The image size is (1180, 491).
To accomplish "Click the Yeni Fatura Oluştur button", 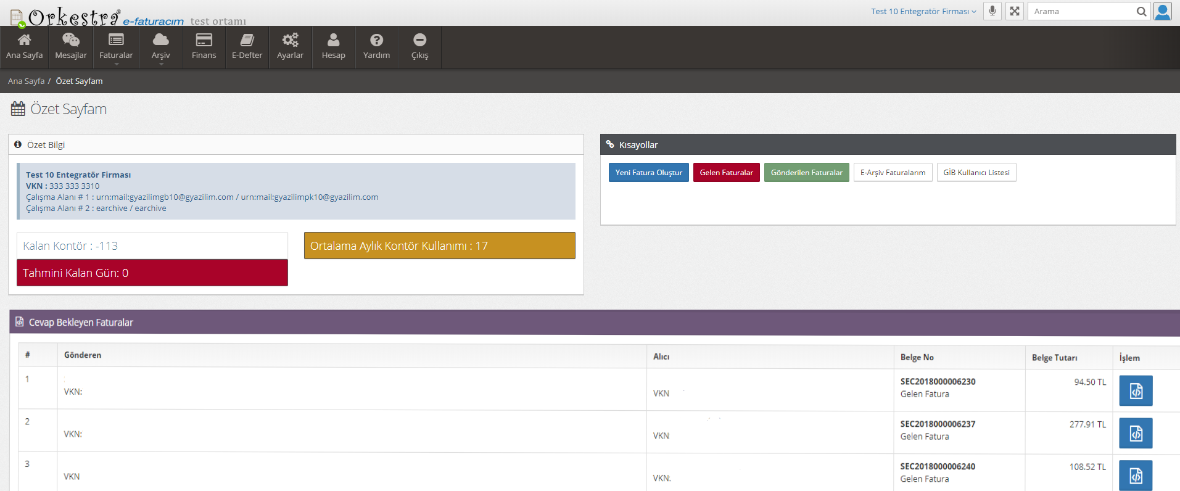I will click(x=648, y=173).
